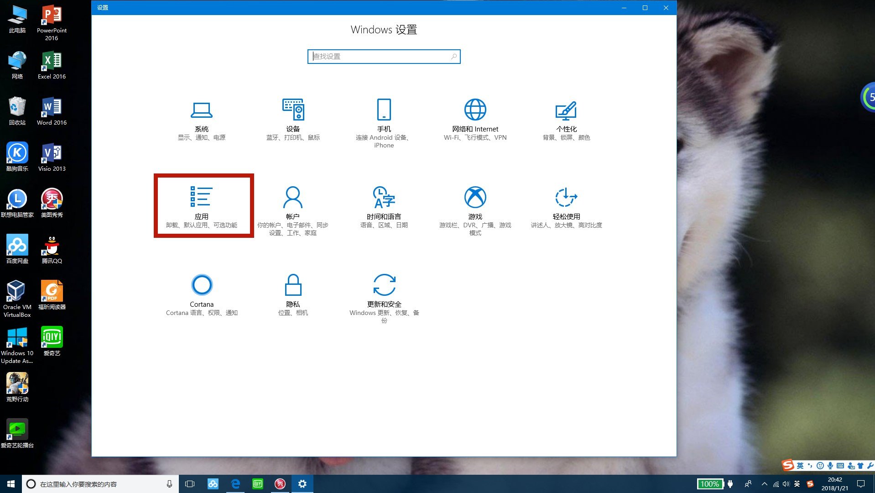Open 隐私 settings
This screenshot has width=875, height=493.
(293, 294)
